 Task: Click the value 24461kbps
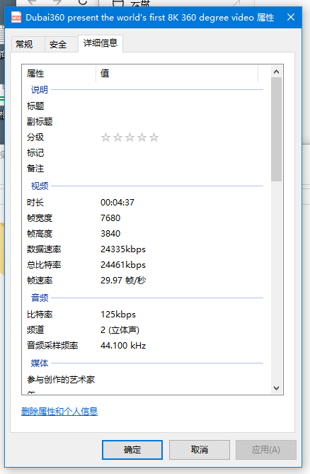click(x=123, y=265)
